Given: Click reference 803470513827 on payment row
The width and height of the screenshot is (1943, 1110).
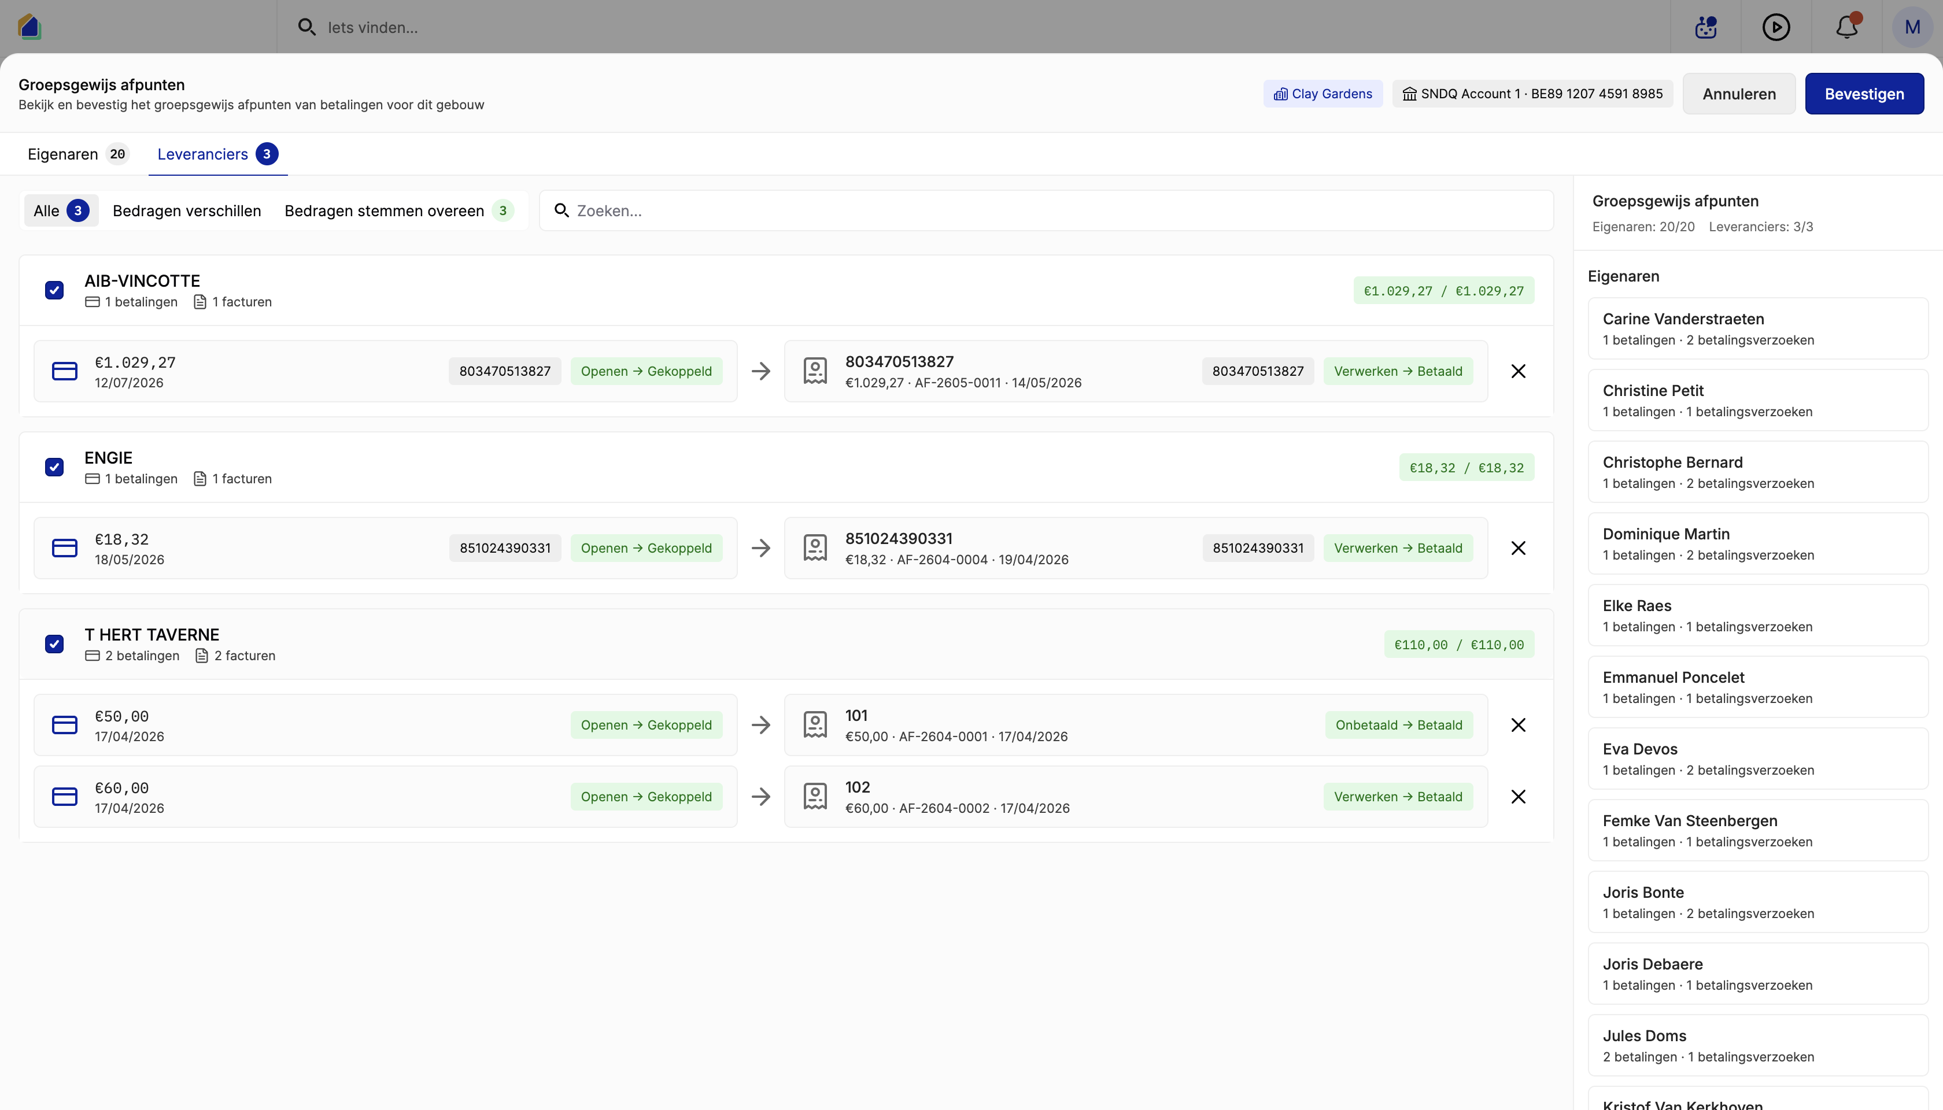Looking at the screenshot, I should point(505,371).
